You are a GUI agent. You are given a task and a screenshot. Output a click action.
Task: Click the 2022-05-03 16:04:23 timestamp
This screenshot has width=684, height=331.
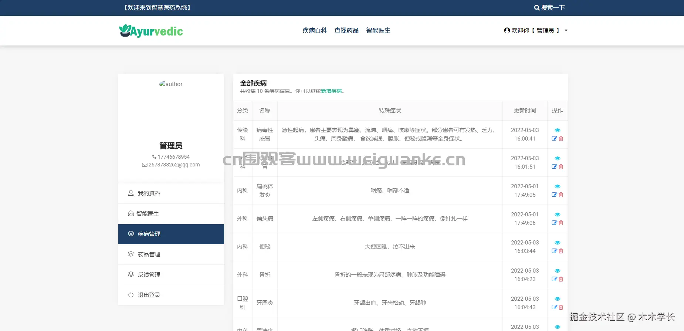[x=525, y=275]
